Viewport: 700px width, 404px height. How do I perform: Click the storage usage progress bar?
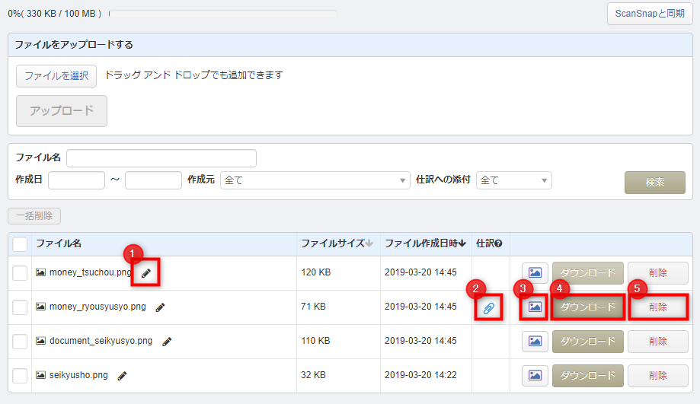pyautogui.click(x=222, y=14)
